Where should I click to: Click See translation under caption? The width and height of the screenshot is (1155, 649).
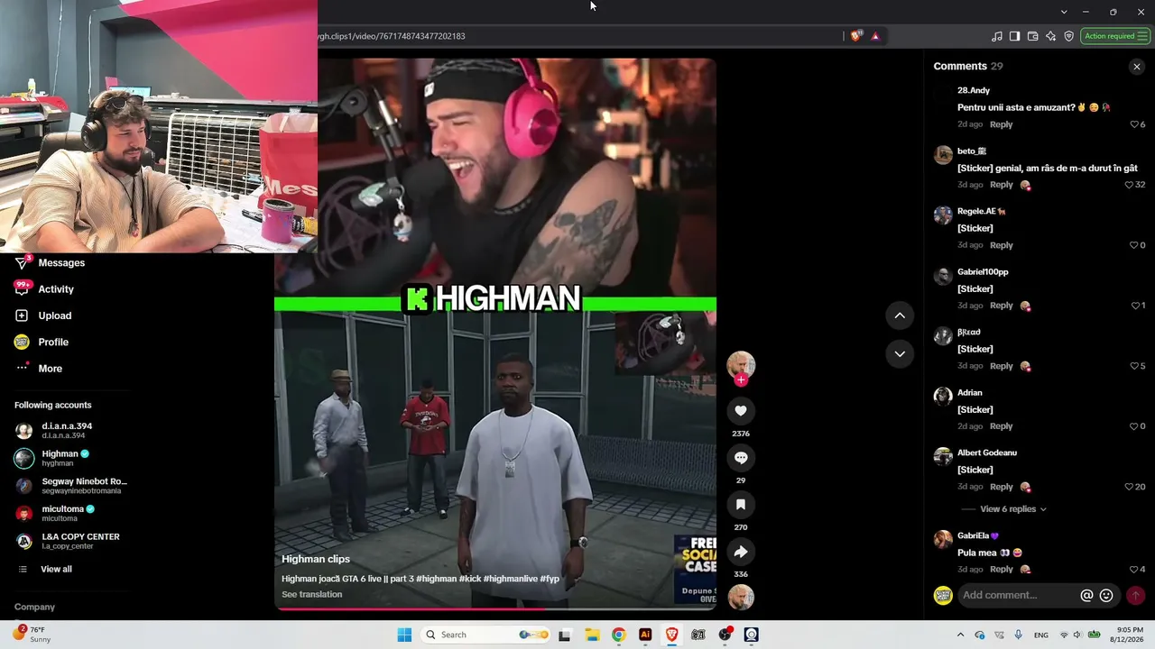click(x=311, y=595)
